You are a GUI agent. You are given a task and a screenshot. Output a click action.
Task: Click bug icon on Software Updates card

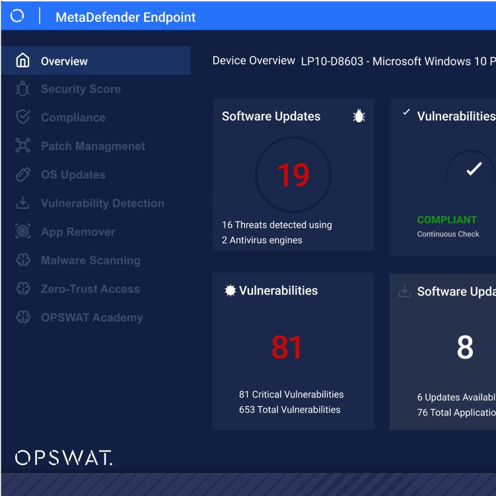(x=359, y=116)
